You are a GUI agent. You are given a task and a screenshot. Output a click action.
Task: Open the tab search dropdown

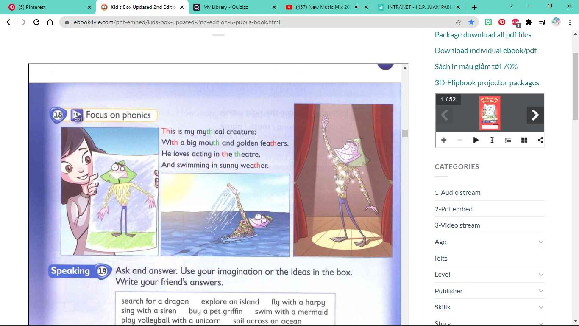point(511,6)
